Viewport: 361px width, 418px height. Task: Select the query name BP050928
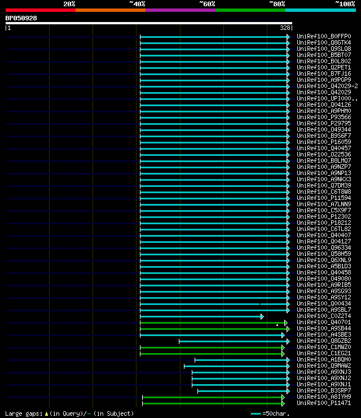[21, 19]
